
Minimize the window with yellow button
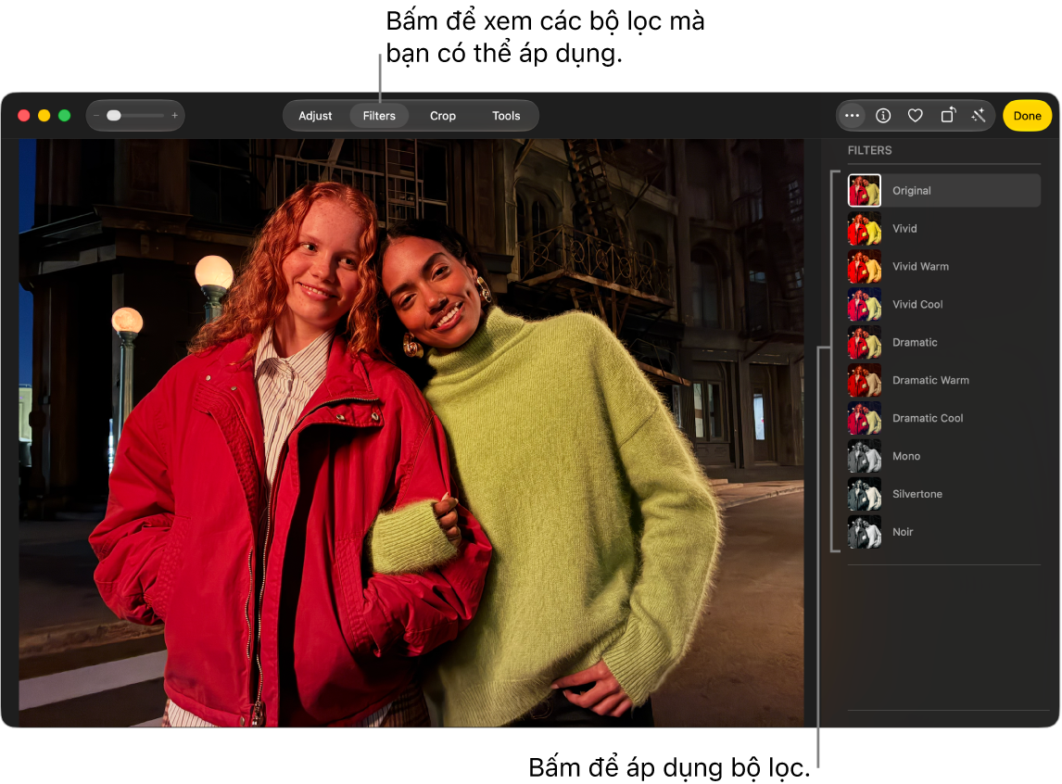tap(44, 116)
